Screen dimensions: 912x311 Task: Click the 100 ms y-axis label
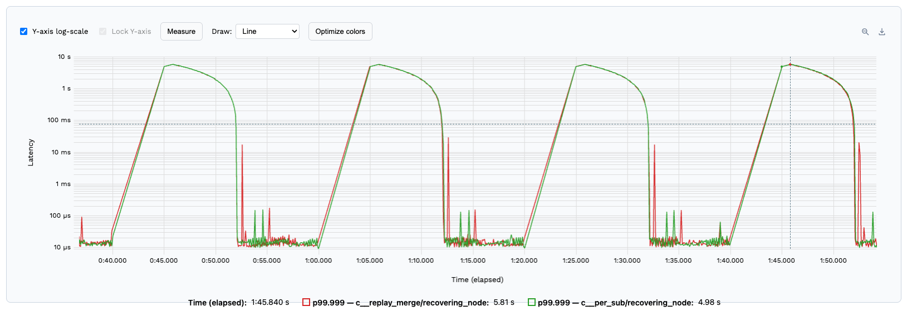click(59, 120)
